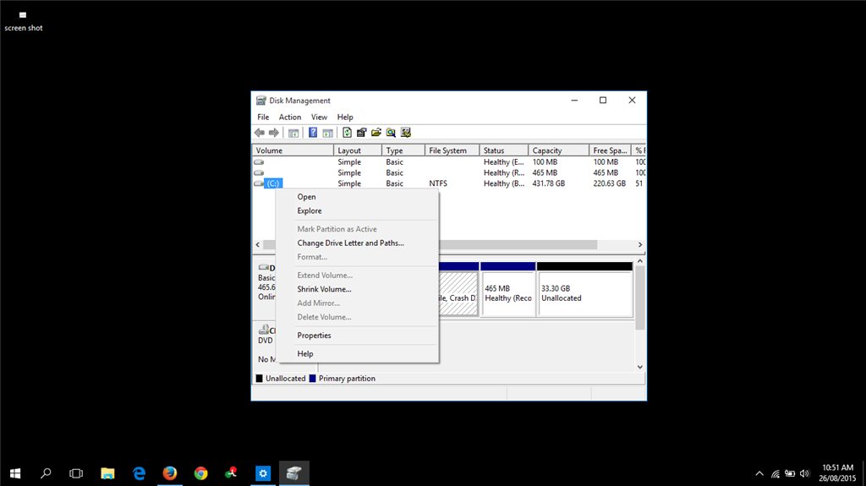Click the down arrow of the disk pane scrollbar

click(x=640, y=367)
